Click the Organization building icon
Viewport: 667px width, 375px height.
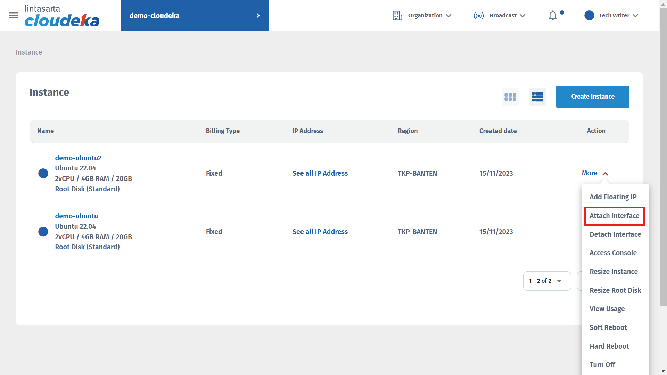397,16
